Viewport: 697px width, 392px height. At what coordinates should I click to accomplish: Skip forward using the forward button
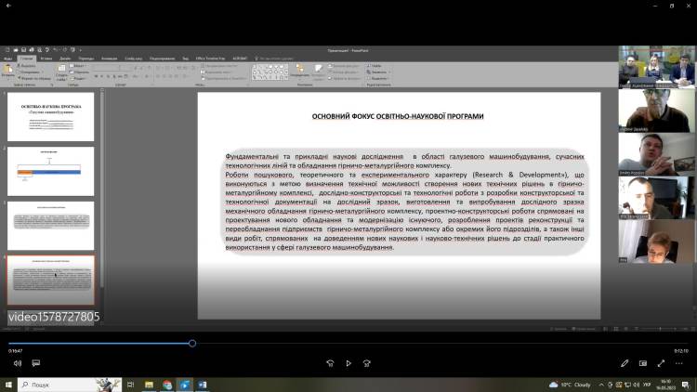coord(369,363)
